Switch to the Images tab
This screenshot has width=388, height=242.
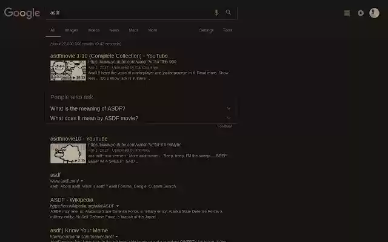tap(72, 30)
